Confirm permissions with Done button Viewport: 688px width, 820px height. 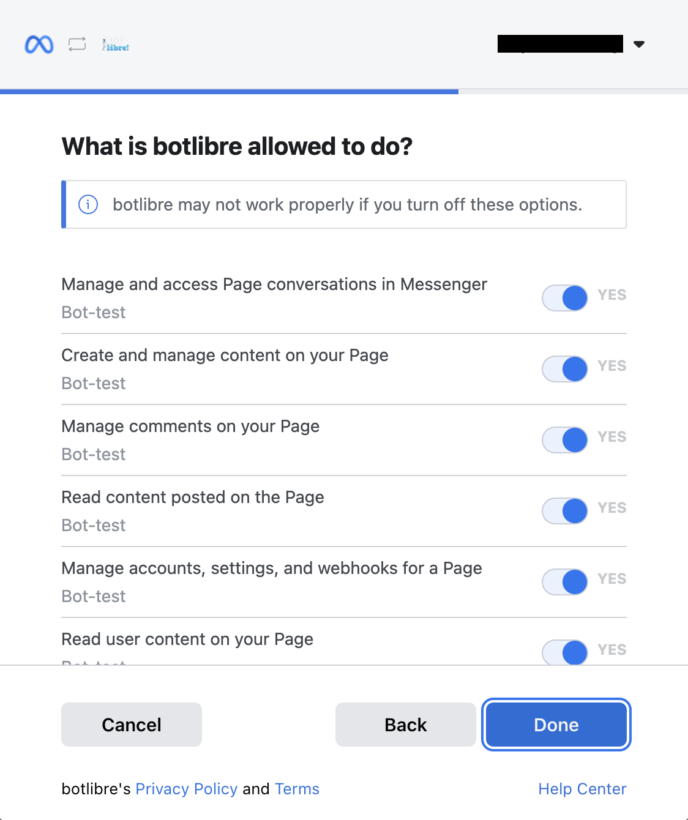click(556, 725)
